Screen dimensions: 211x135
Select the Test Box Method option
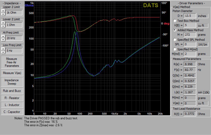click(175, 21)
